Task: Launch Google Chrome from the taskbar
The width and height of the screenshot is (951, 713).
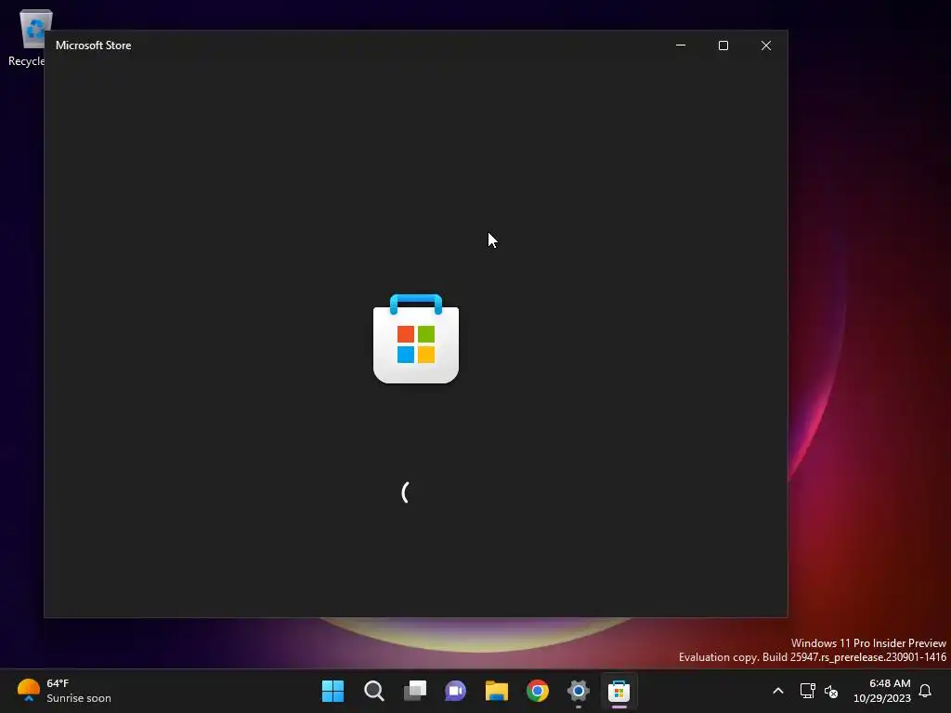Action: click(x=538, y=691)
